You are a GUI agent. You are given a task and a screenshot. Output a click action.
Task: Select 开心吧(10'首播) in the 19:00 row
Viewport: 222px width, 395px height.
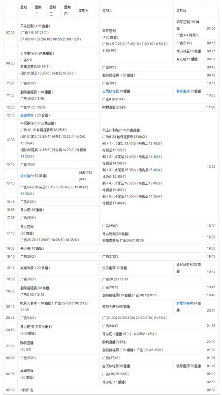110,248
